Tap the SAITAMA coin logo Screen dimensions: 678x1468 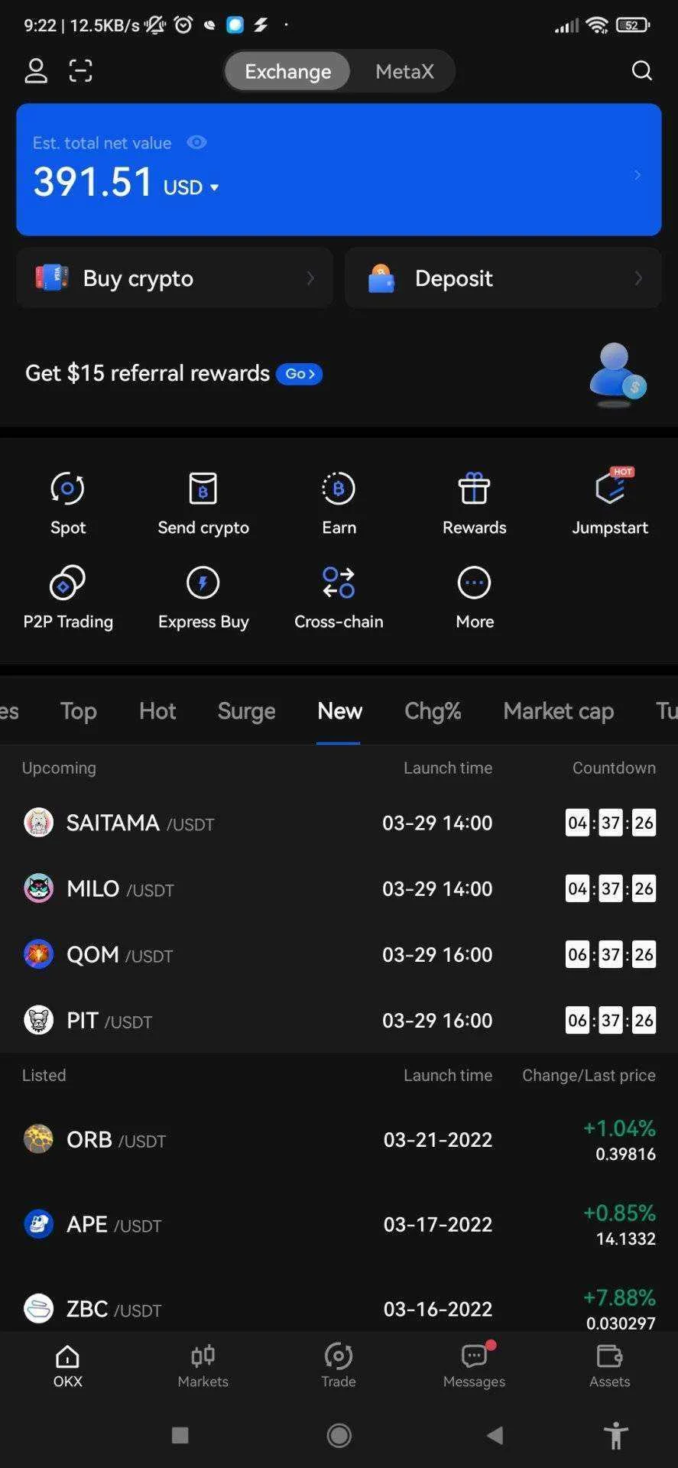point(38,823)
